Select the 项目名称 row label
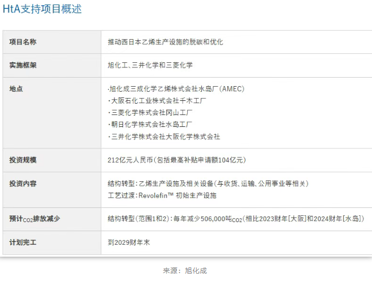372x285 pixels. click(23, 42)
